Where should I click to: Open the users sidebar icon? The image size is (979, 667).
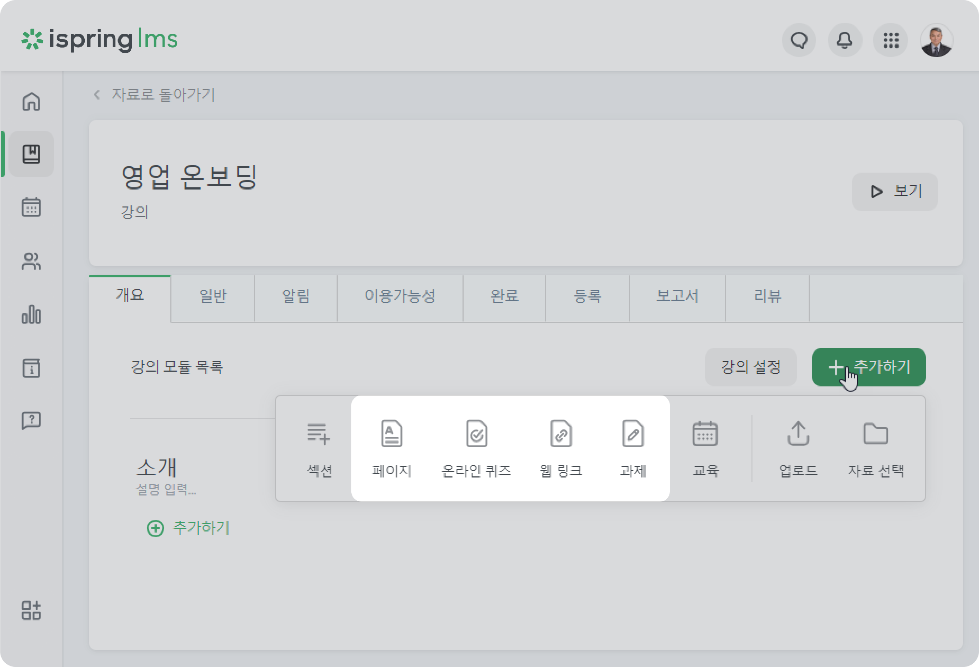click(x=31, y=261)
